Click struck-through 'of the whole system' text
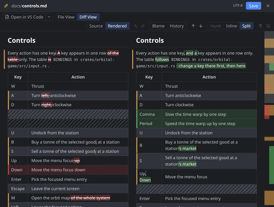Image resolution: width=274 pixels, height=207 pixels. (x=90, y=198)
